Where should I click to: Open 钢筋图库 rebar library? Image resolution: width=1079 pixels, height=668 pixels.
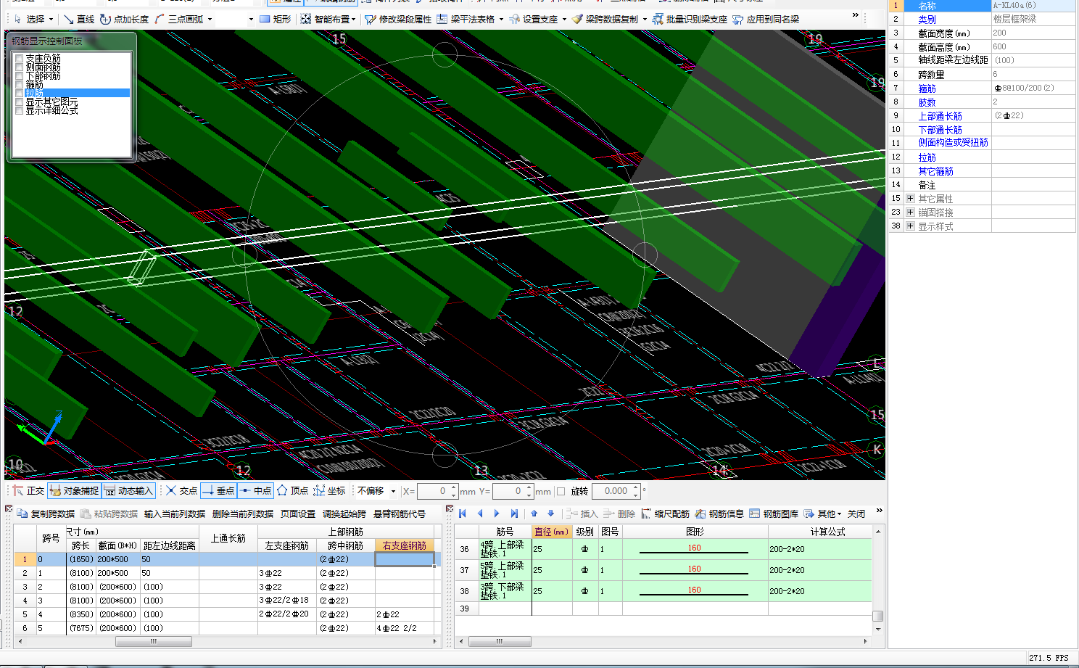(x=774, y=514)
